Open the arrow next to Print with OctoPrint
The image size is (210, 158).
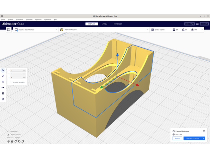pos(203,138)
